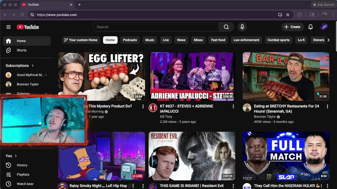Select Your custom Home chip

pos(81,40)
